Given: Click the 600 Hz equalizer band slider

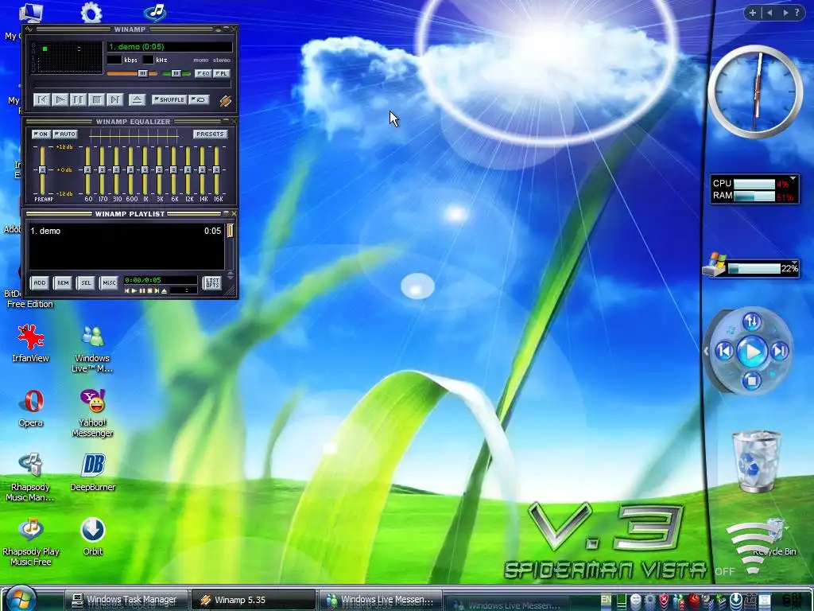Looking at the screenshot, I should (130, 170).
